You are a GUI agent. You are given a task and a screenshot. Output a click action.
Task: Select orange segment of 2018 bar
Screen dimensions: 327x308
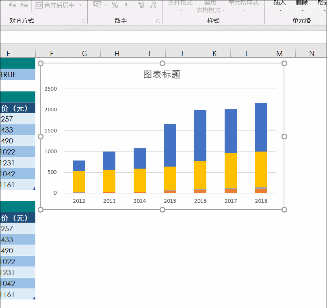pos(261,191)
